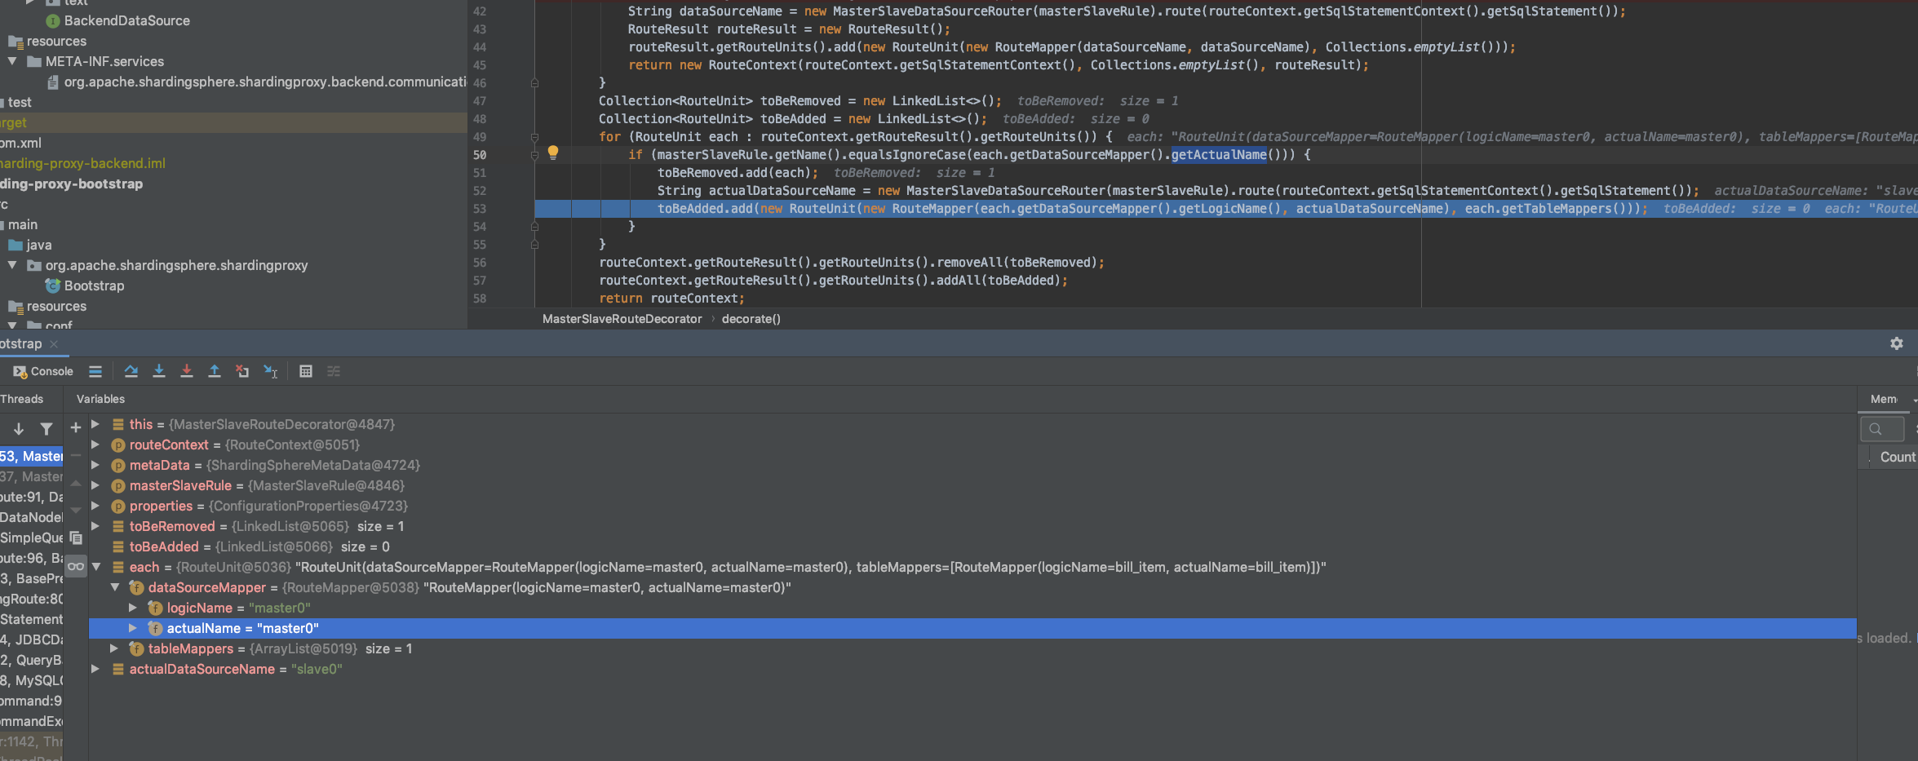
Task: Click the Run to Cursor icon
Action: [x=270, y=371]
